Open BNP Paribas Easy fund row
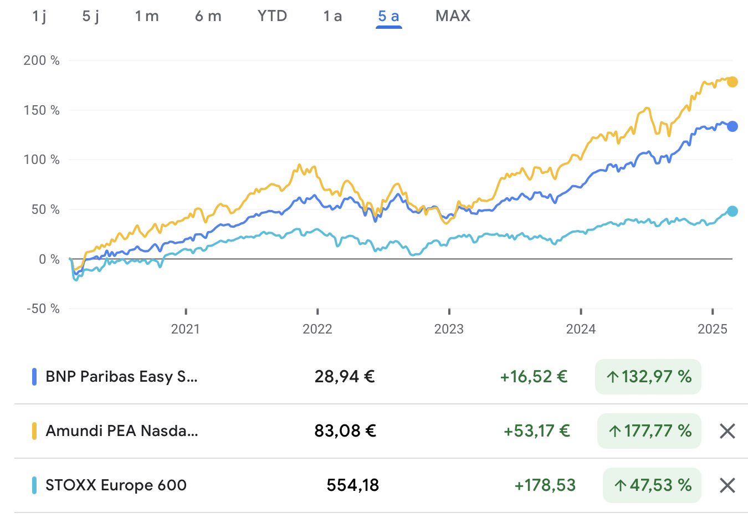Viewport: 748px width, 523px height. (x=121, y=377)
